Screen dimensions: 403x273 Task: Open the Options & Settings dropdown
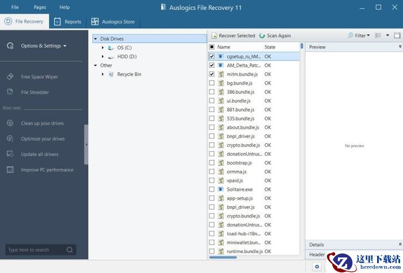[44, 45]
